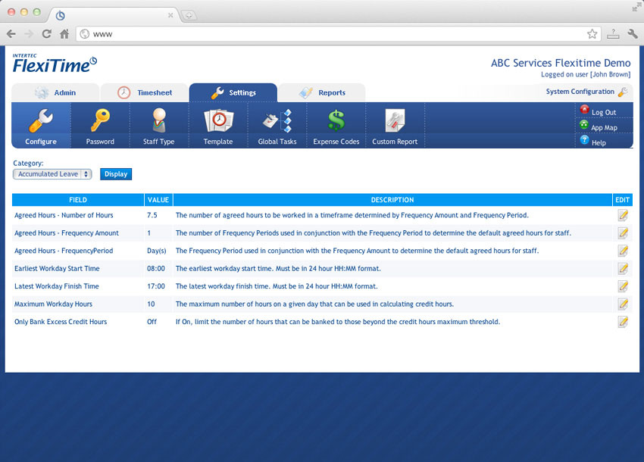
Task: Expand the Category dropdown
Action: [52, 174]
